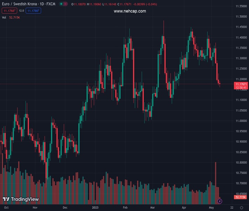Click the blue buy price 11.17807 button
Screen dimensions: 249x211
click(33, 11)
